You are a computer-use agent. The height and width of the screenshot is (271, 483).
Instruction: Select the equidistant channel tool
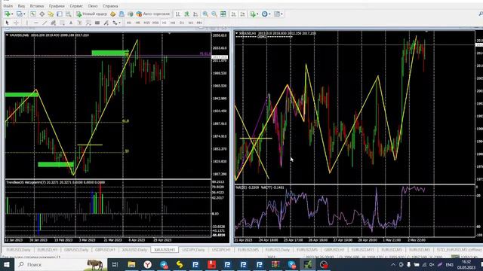(x=54, y=23)
